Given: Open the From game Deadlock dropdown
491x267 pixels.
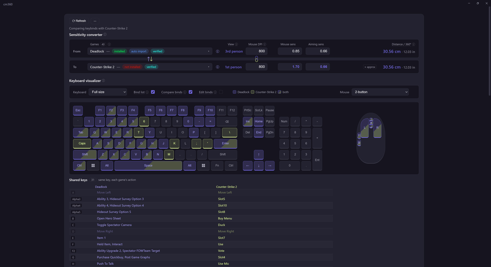Looking at the screenshot, I should [150, 51].
